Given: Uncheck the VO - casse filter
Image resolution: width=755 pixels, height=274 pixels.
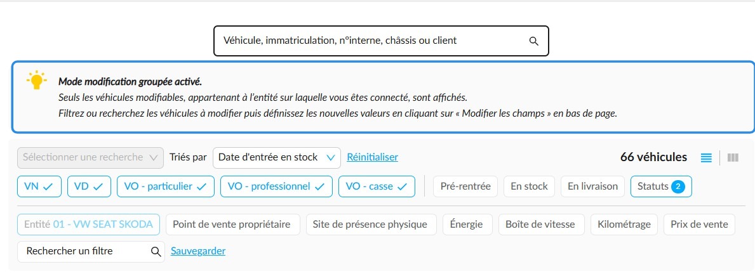Looking at the screenshot, I should (x=377, y=186).
